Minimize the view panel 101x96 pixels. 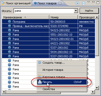[x=93, y=2]
